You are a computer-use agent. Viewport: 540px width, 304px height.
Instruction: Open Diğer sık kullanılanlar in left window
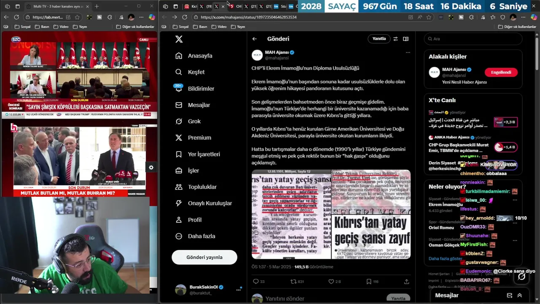(135, 27)
